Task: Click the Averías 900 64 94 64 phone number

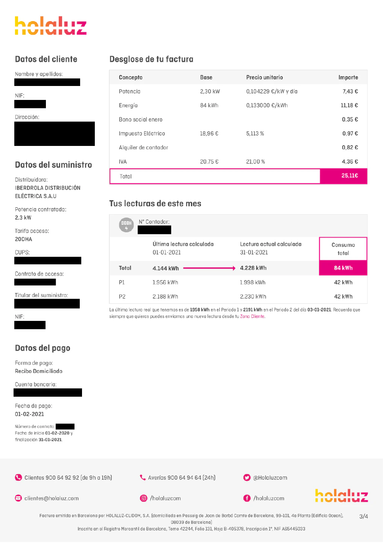Action: click(182, 478)
